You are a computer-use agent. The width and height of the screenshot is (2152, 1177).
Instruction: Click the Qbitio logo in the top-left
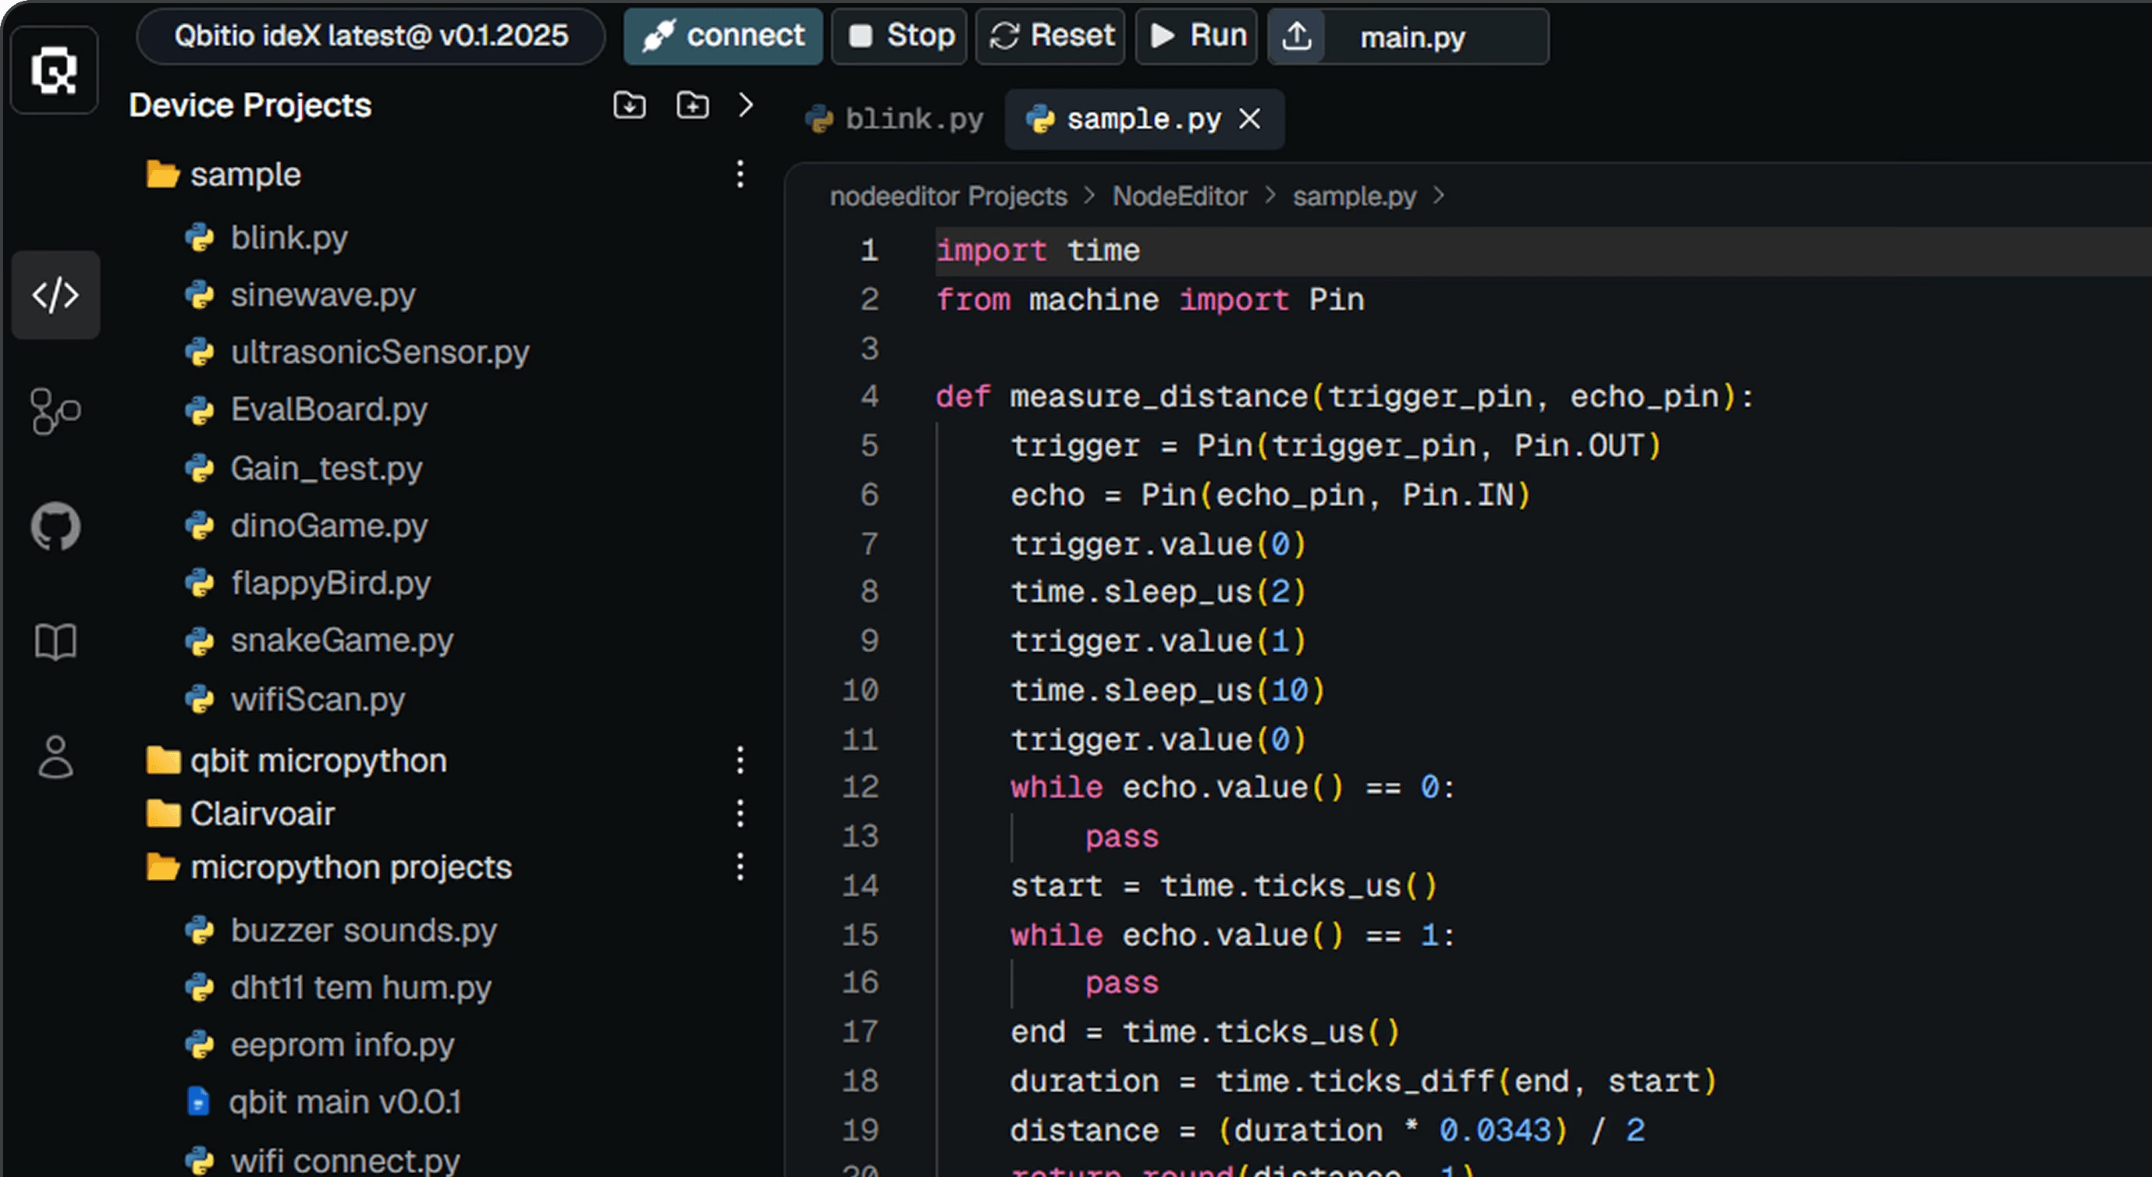coord(54,69)
